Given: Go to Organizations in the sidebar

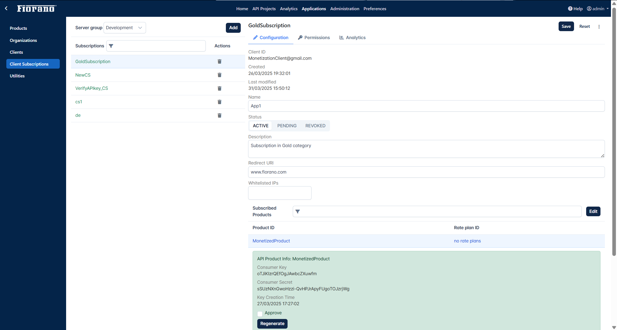Looking at the screenshot, I should point(33,40).
